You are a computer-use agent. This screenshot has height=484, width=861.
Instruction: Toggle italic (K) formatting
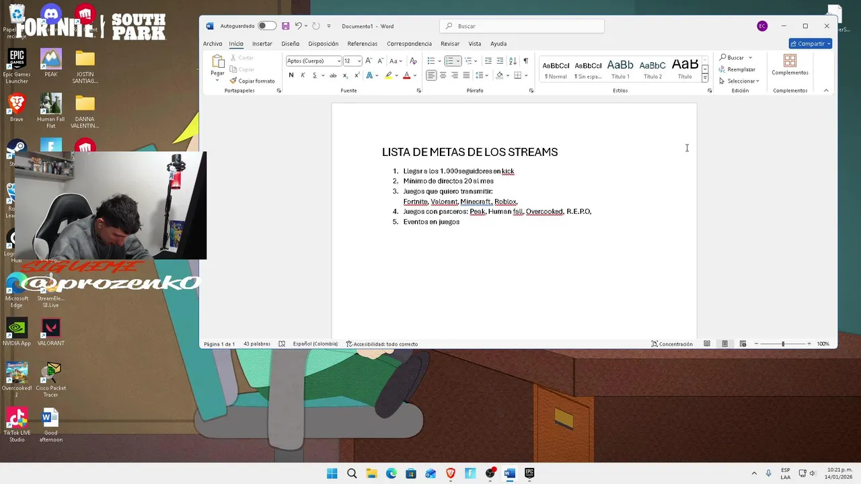[x=303, y=75]
